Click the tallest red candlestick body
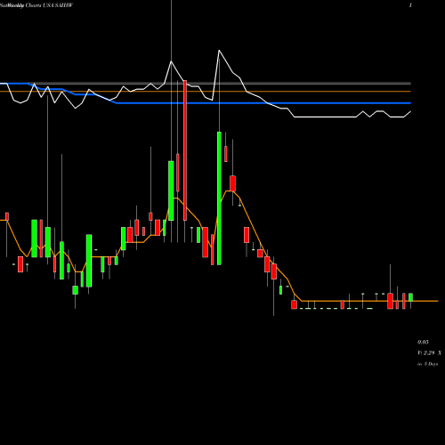445x445 pixels. click(x=185, y=150)
